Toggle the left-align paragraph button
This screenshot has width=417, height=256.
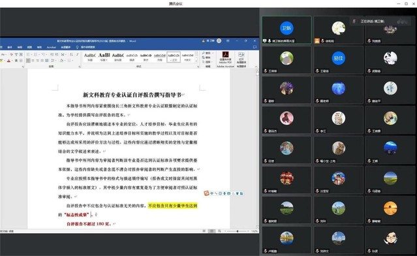[x=28, y=61]
